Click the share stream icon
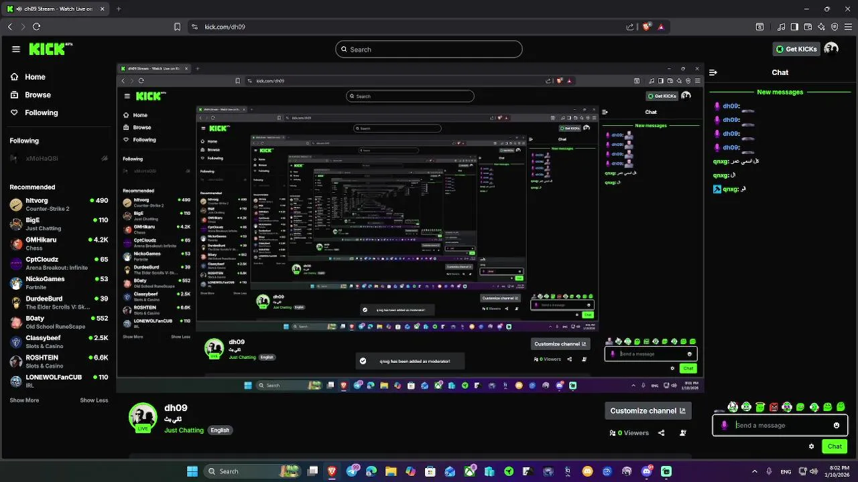 [x=661, y=433]
